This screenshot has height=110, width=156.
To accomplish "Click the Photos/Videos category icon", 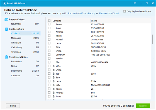I will coord(6,19).
